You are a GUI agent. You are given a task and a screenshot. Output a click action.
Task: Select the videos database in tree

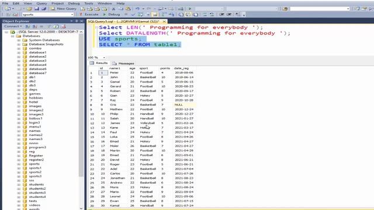34,205
